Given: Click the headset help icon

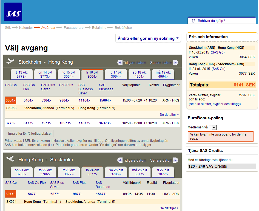Looking at the screenshot, I should (193, 21).
